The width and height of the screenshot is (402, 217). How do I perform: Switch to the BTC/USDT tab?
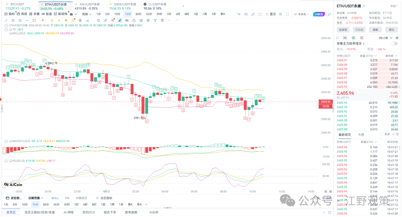pos(17,4)
